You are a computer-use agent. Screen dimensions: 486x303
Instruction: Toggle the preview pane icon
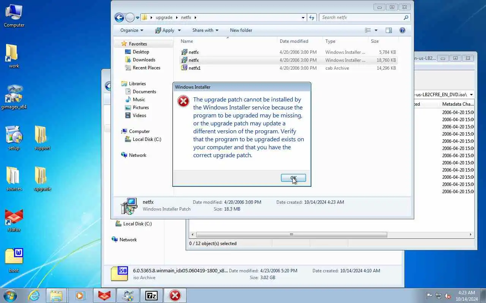(388, 30)
